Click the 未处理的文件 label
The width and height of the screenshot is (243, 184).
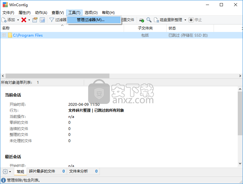click(x=21, y=141)
